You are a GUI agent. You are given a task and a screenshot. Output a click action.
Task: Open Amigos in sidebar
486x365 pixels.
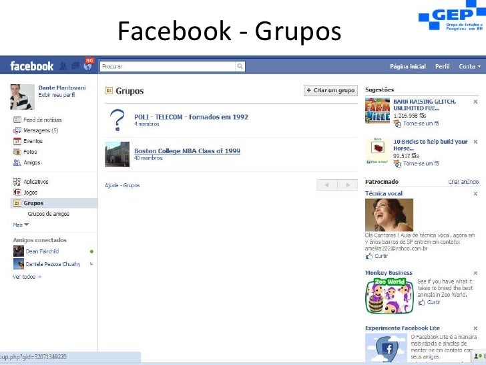click(x=32, y=162)
